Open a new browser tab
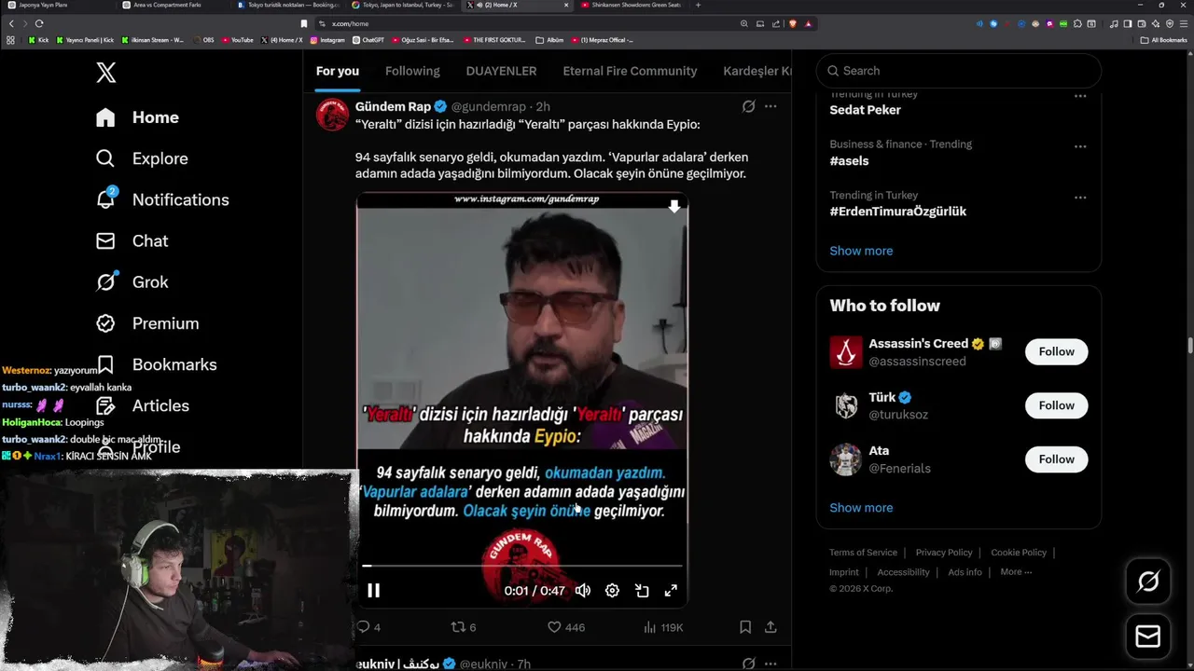This screenshot has height=671, width=1194. (698, 5)
